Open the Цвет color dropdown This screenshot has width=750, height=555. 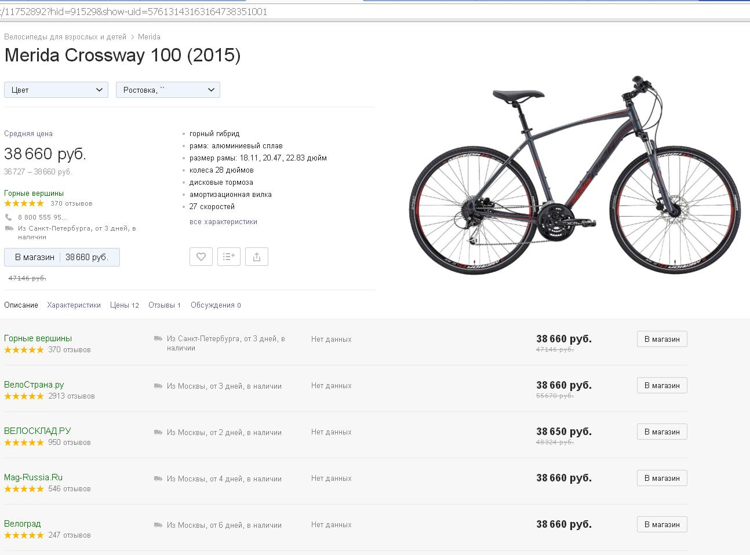56,90
